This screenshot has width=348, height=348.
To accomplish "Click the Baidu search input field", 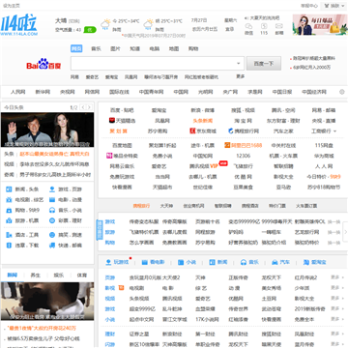I will click(x=158, y=64).
